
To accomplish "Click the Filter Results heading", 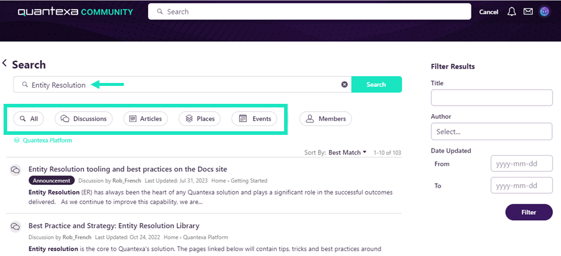I will click(x=453, y=66).
